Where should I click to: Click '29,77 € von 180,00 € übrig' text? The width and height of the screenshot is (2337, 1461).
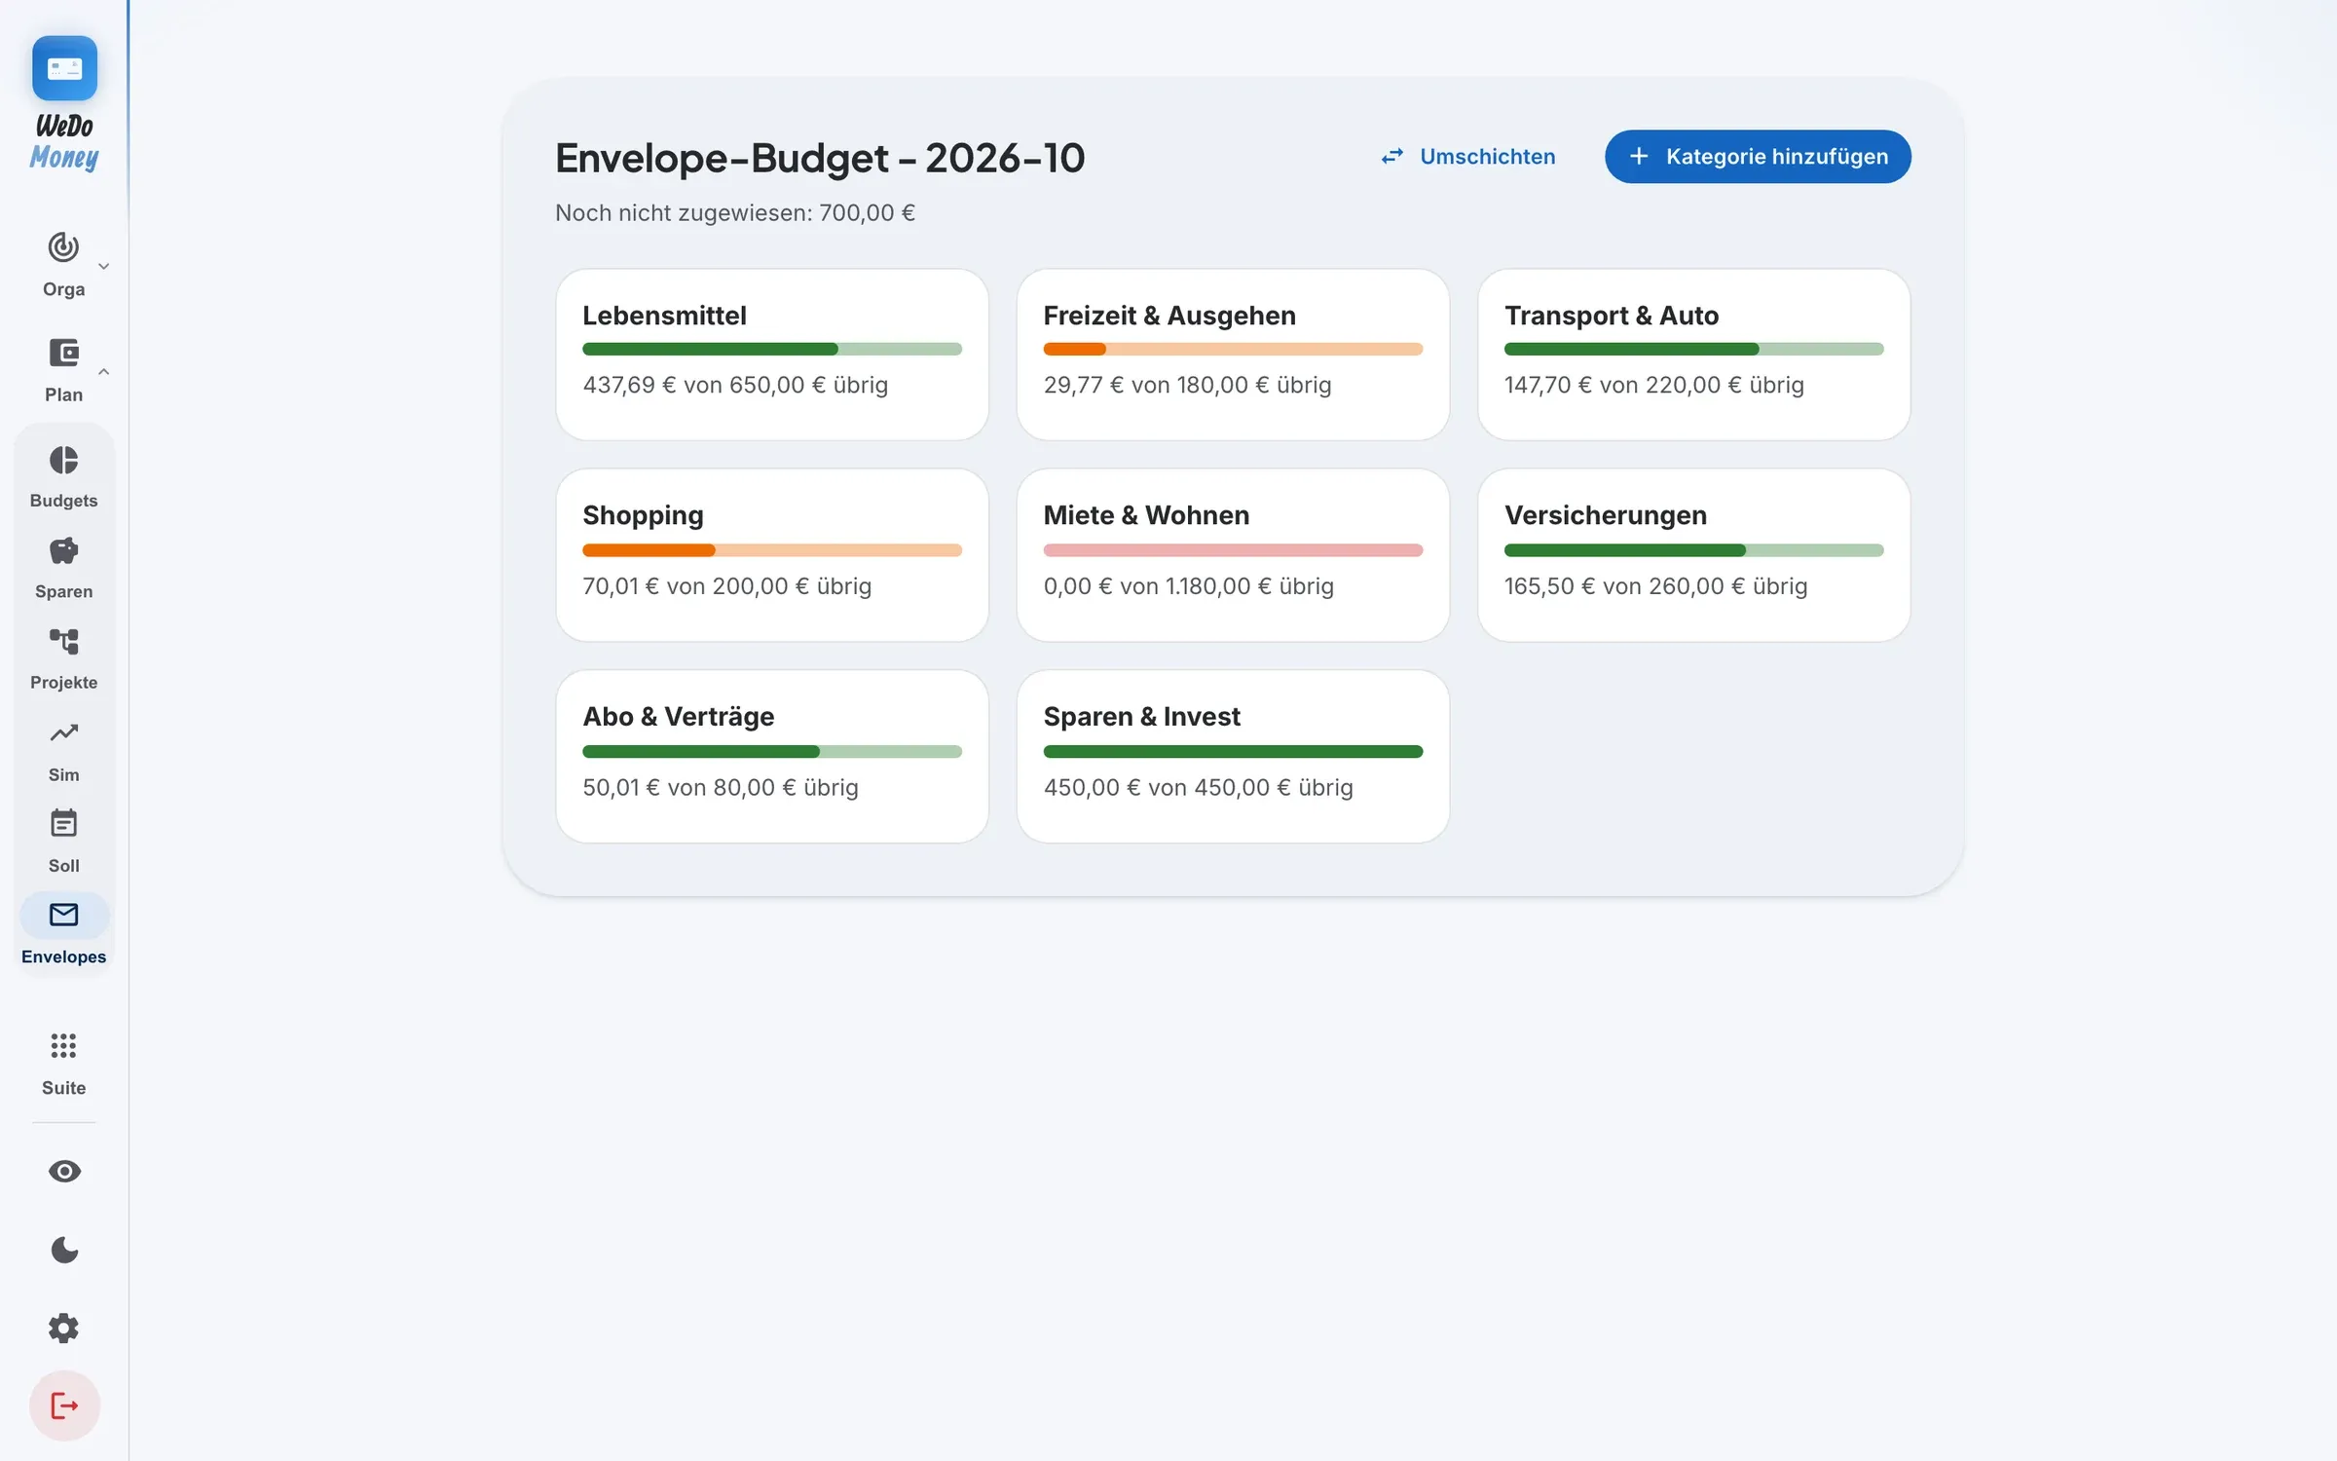pos(1187,386)
